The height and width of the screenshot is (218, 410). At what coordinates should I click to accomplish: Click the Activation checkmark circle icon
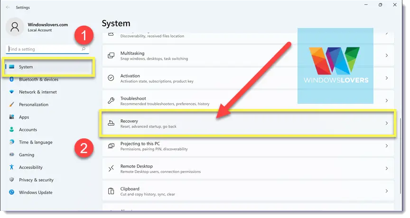click(111, 78)
